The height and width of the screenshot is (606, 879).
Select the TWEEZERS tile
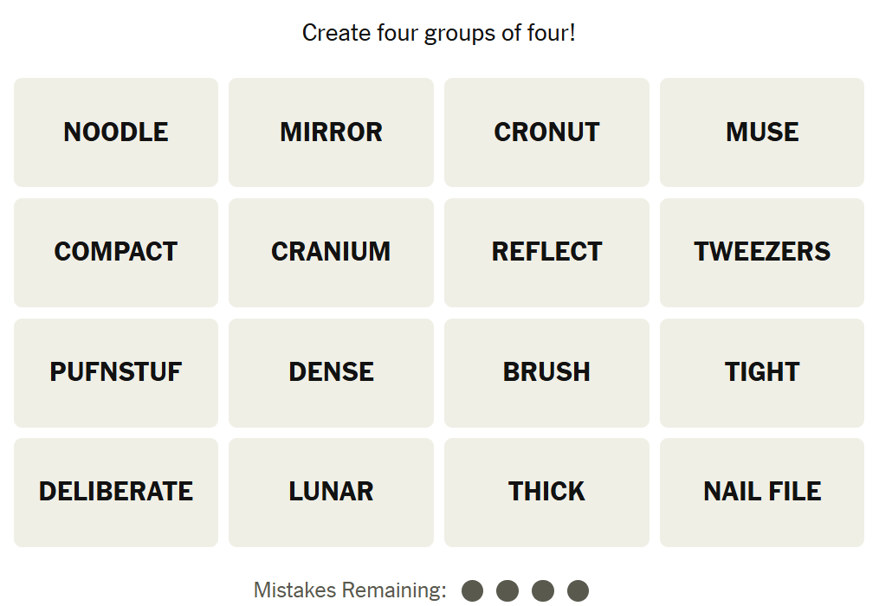pos(762,252)
